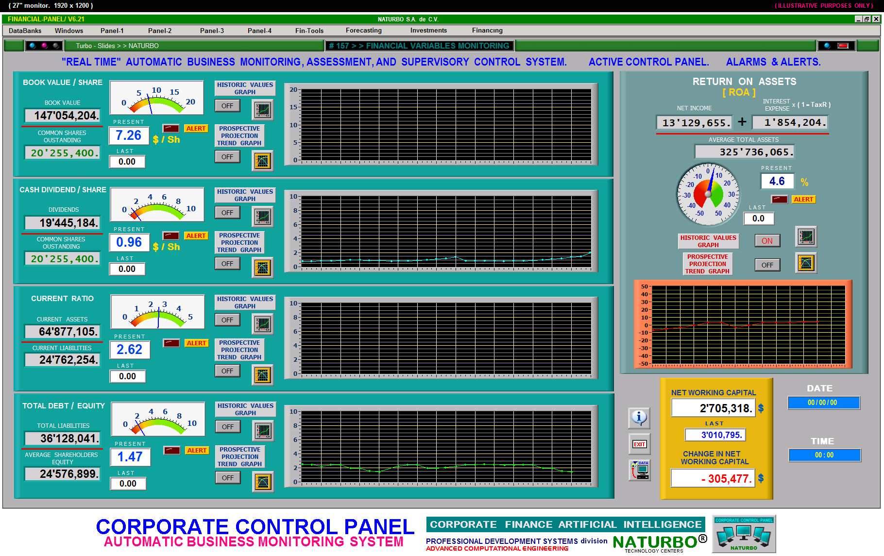The height and width of the screenshot is (556, 884).
Task: Click ROA Net Income value field
Action: (x=694, y=122)
